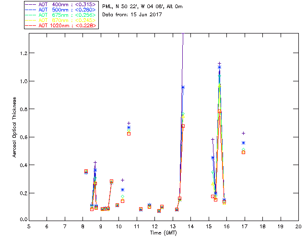Click the x-axis tick label 5
Image resolution: width=307 pixels, height=245 pixels.
[29, 226]
